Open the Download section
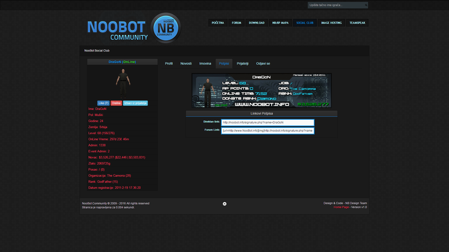 256,23
